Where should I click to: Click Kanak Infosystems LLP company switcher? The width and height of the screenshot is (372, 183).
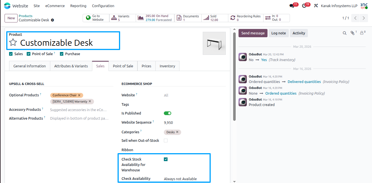click(x=339, y=6)
